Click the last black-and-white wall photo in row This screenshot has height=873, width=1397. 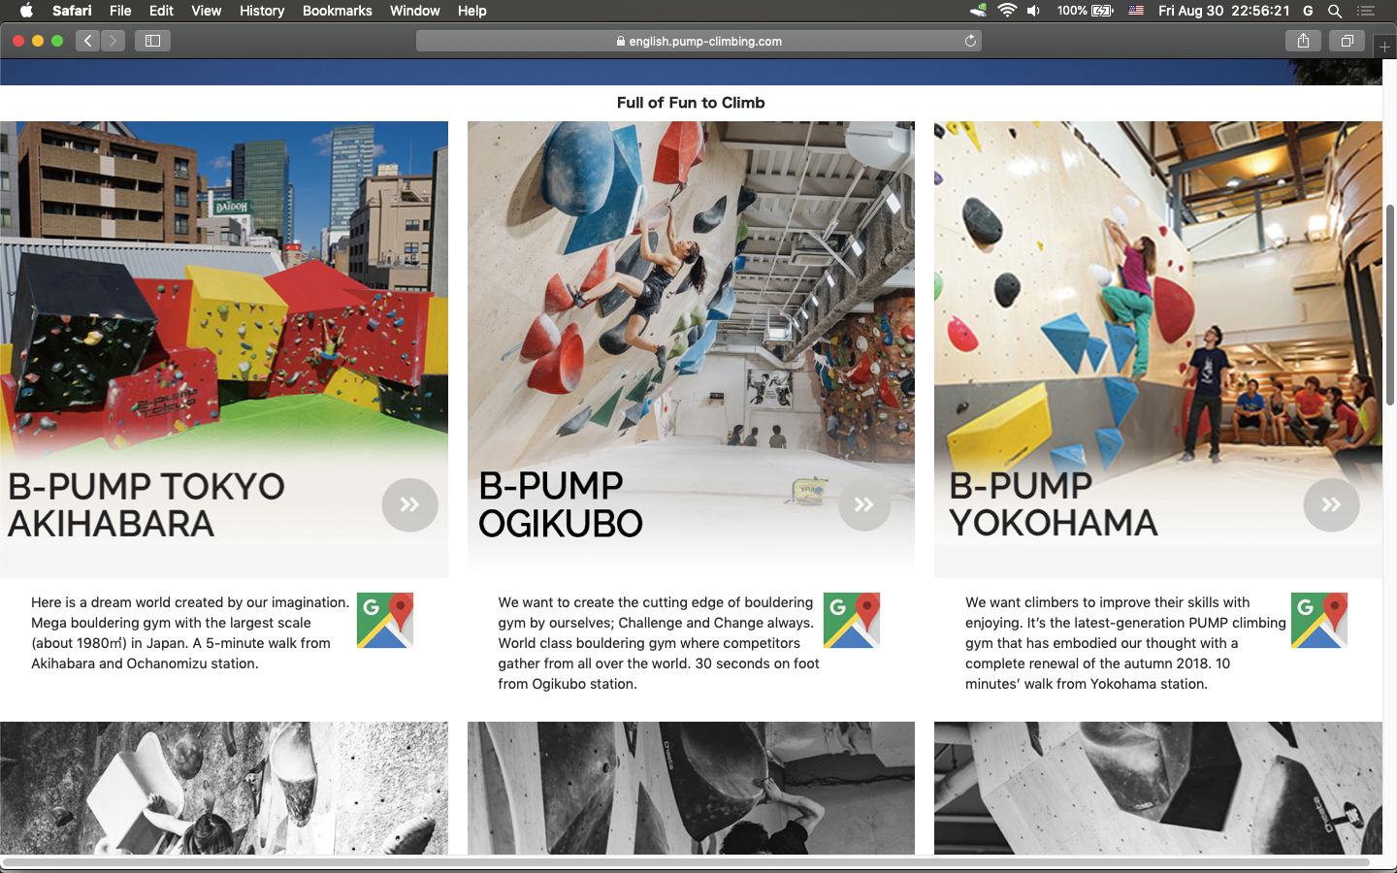(x=1158, y=788)
